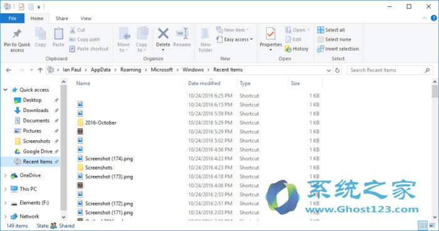439x231 pixels.
Task: Collapse the ribbon with the chevron
Action: click(425, 18)
